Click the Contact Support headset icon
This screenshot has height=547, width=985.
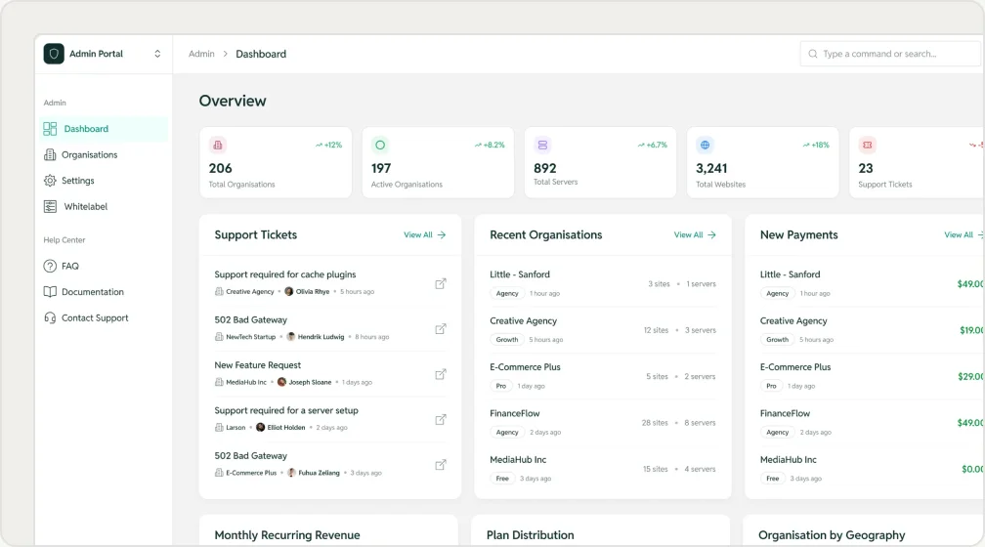[50, 317]
